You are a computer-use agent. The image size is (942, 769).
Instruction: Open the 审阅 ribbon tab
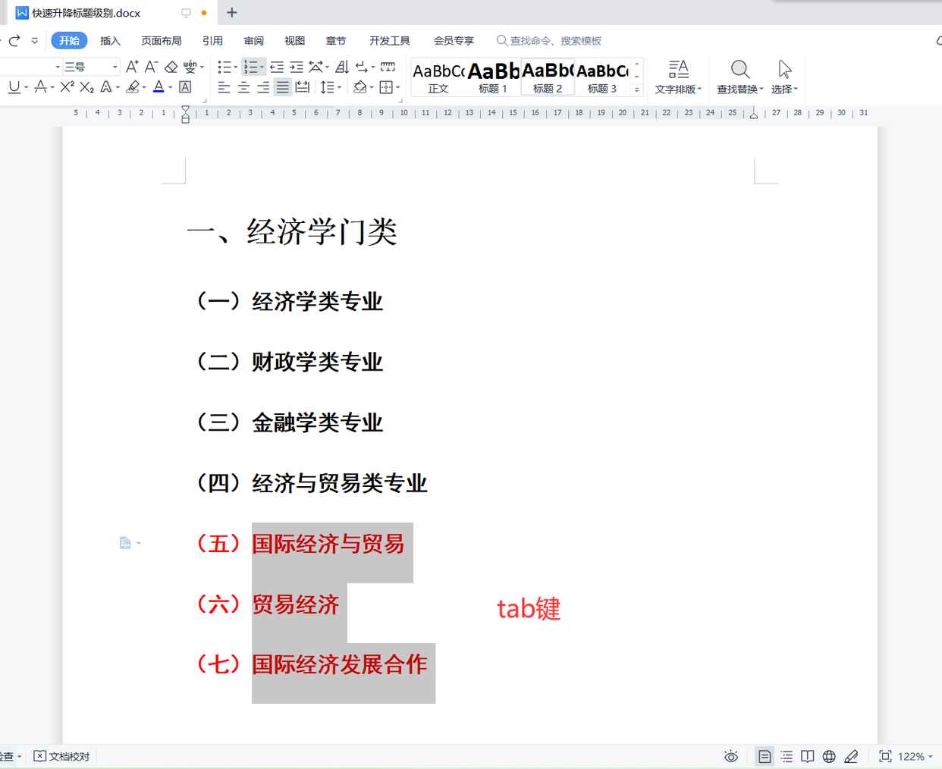tap(253, 41)
